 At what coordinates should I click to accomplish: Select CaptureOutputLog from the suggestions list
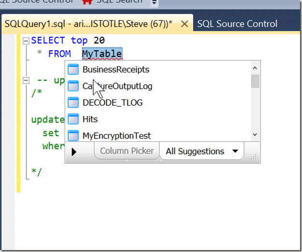pos(158,86)
